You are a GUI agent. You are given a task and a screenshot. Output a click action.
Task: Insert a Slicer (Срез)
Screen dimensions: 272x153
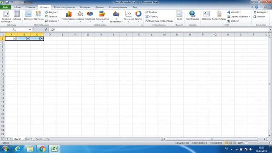[x=179, y=16]
